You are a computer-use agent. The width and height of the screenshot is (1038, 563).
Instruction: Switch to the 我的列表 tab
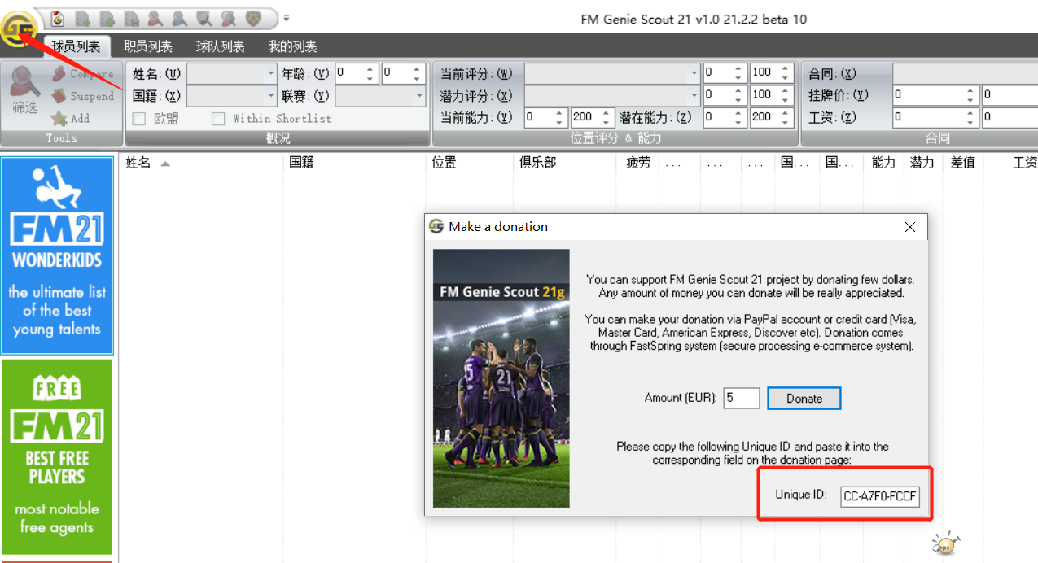292,46
